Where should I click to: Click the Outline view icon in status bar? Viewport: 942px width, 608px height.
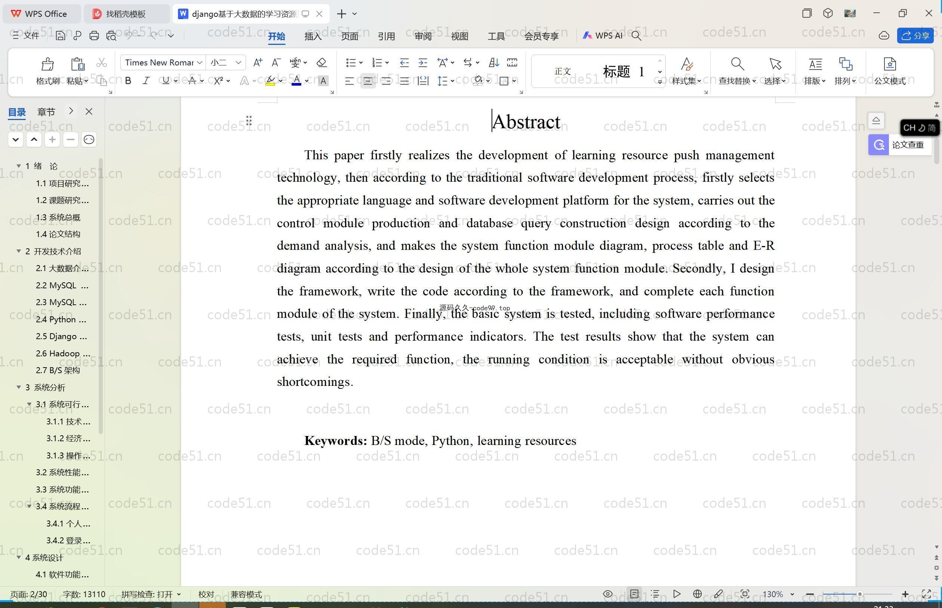tap(655, 594)
